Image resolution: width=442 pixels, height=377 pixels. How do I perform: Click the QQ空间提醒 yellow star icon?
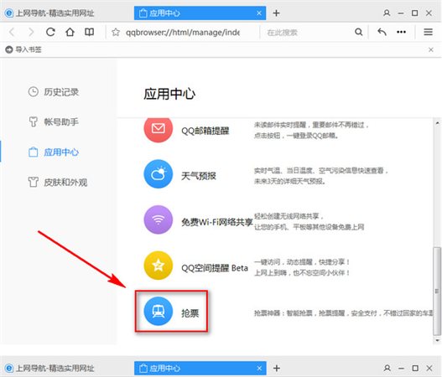point(159,266)
